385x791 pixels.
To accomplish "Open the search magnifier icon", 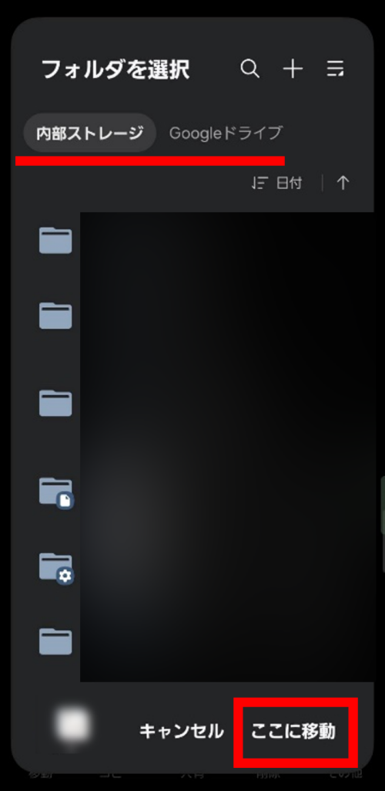I will [249, 69].
